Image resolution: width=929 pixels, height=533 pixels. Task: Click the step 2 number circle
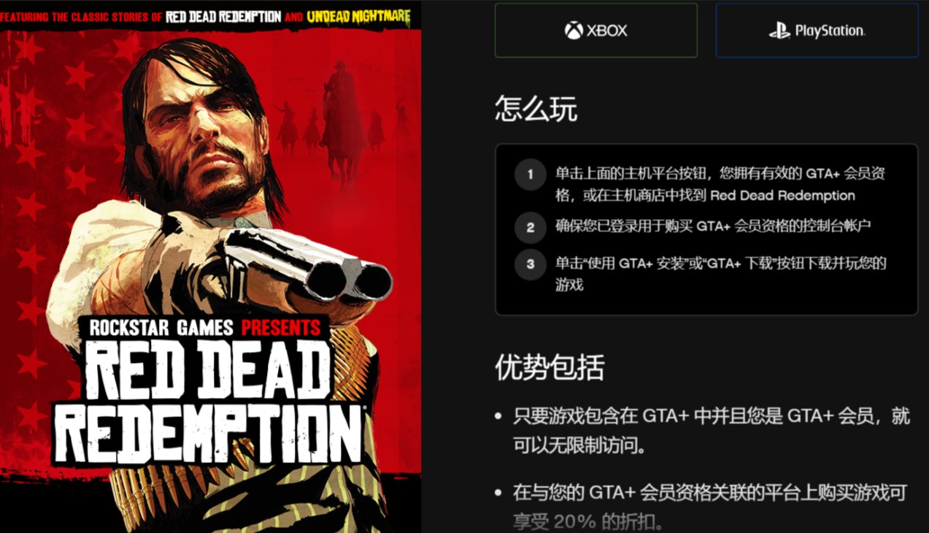[x=530, y=227]
